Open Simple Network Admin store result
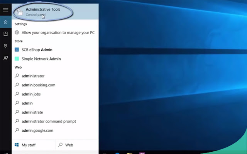Image resolution: width=247 pixels, height=154 pixels. pyautogui.click(x=55, y=59)
